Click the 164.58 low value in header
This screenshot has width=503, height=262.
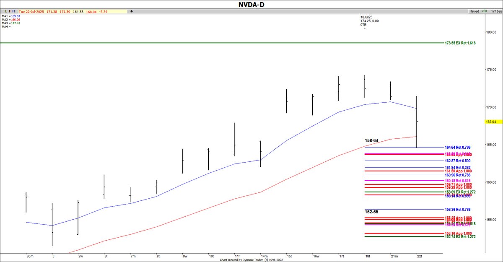click(78, 11)
